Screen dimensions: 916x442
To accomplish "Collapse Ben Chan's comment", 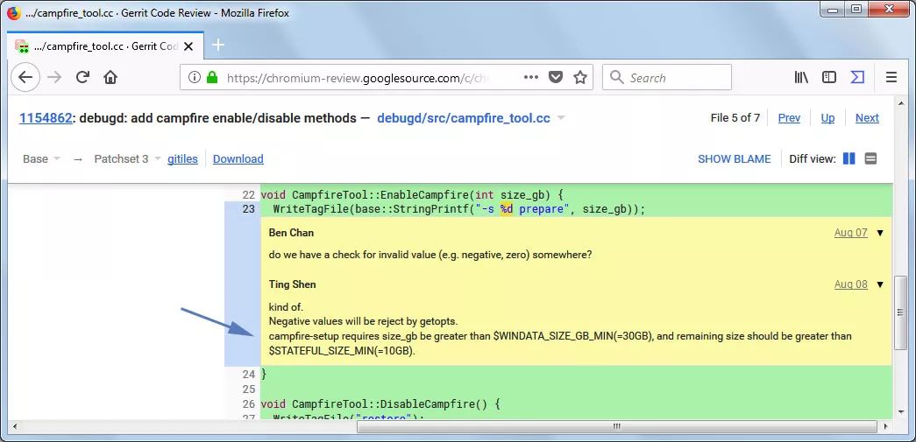I will [880, 233].
